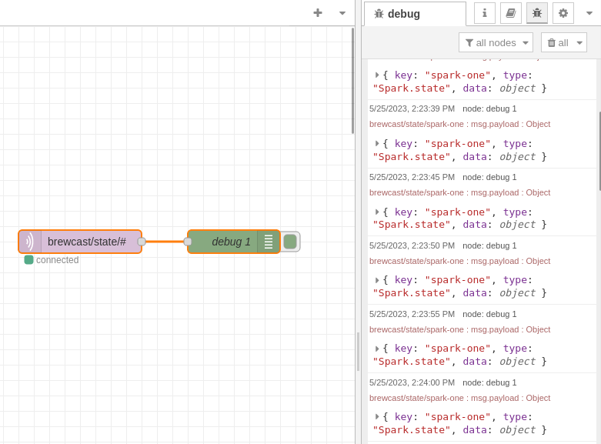This screenshot has height=444, width=601.
Task: Open the info sidebar tab icon
Action: click(485, 13)
